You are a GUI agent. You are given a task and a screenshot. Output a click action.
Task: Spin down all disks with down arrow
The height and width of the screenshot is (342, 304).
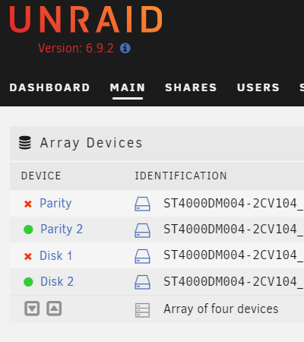(x=32, y=309)
